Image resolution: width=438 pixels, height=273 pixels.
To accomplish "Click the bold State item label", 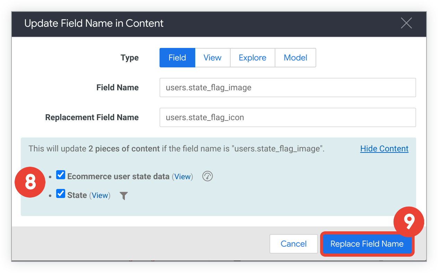I will pyautogui.click(x=77, y=195).
